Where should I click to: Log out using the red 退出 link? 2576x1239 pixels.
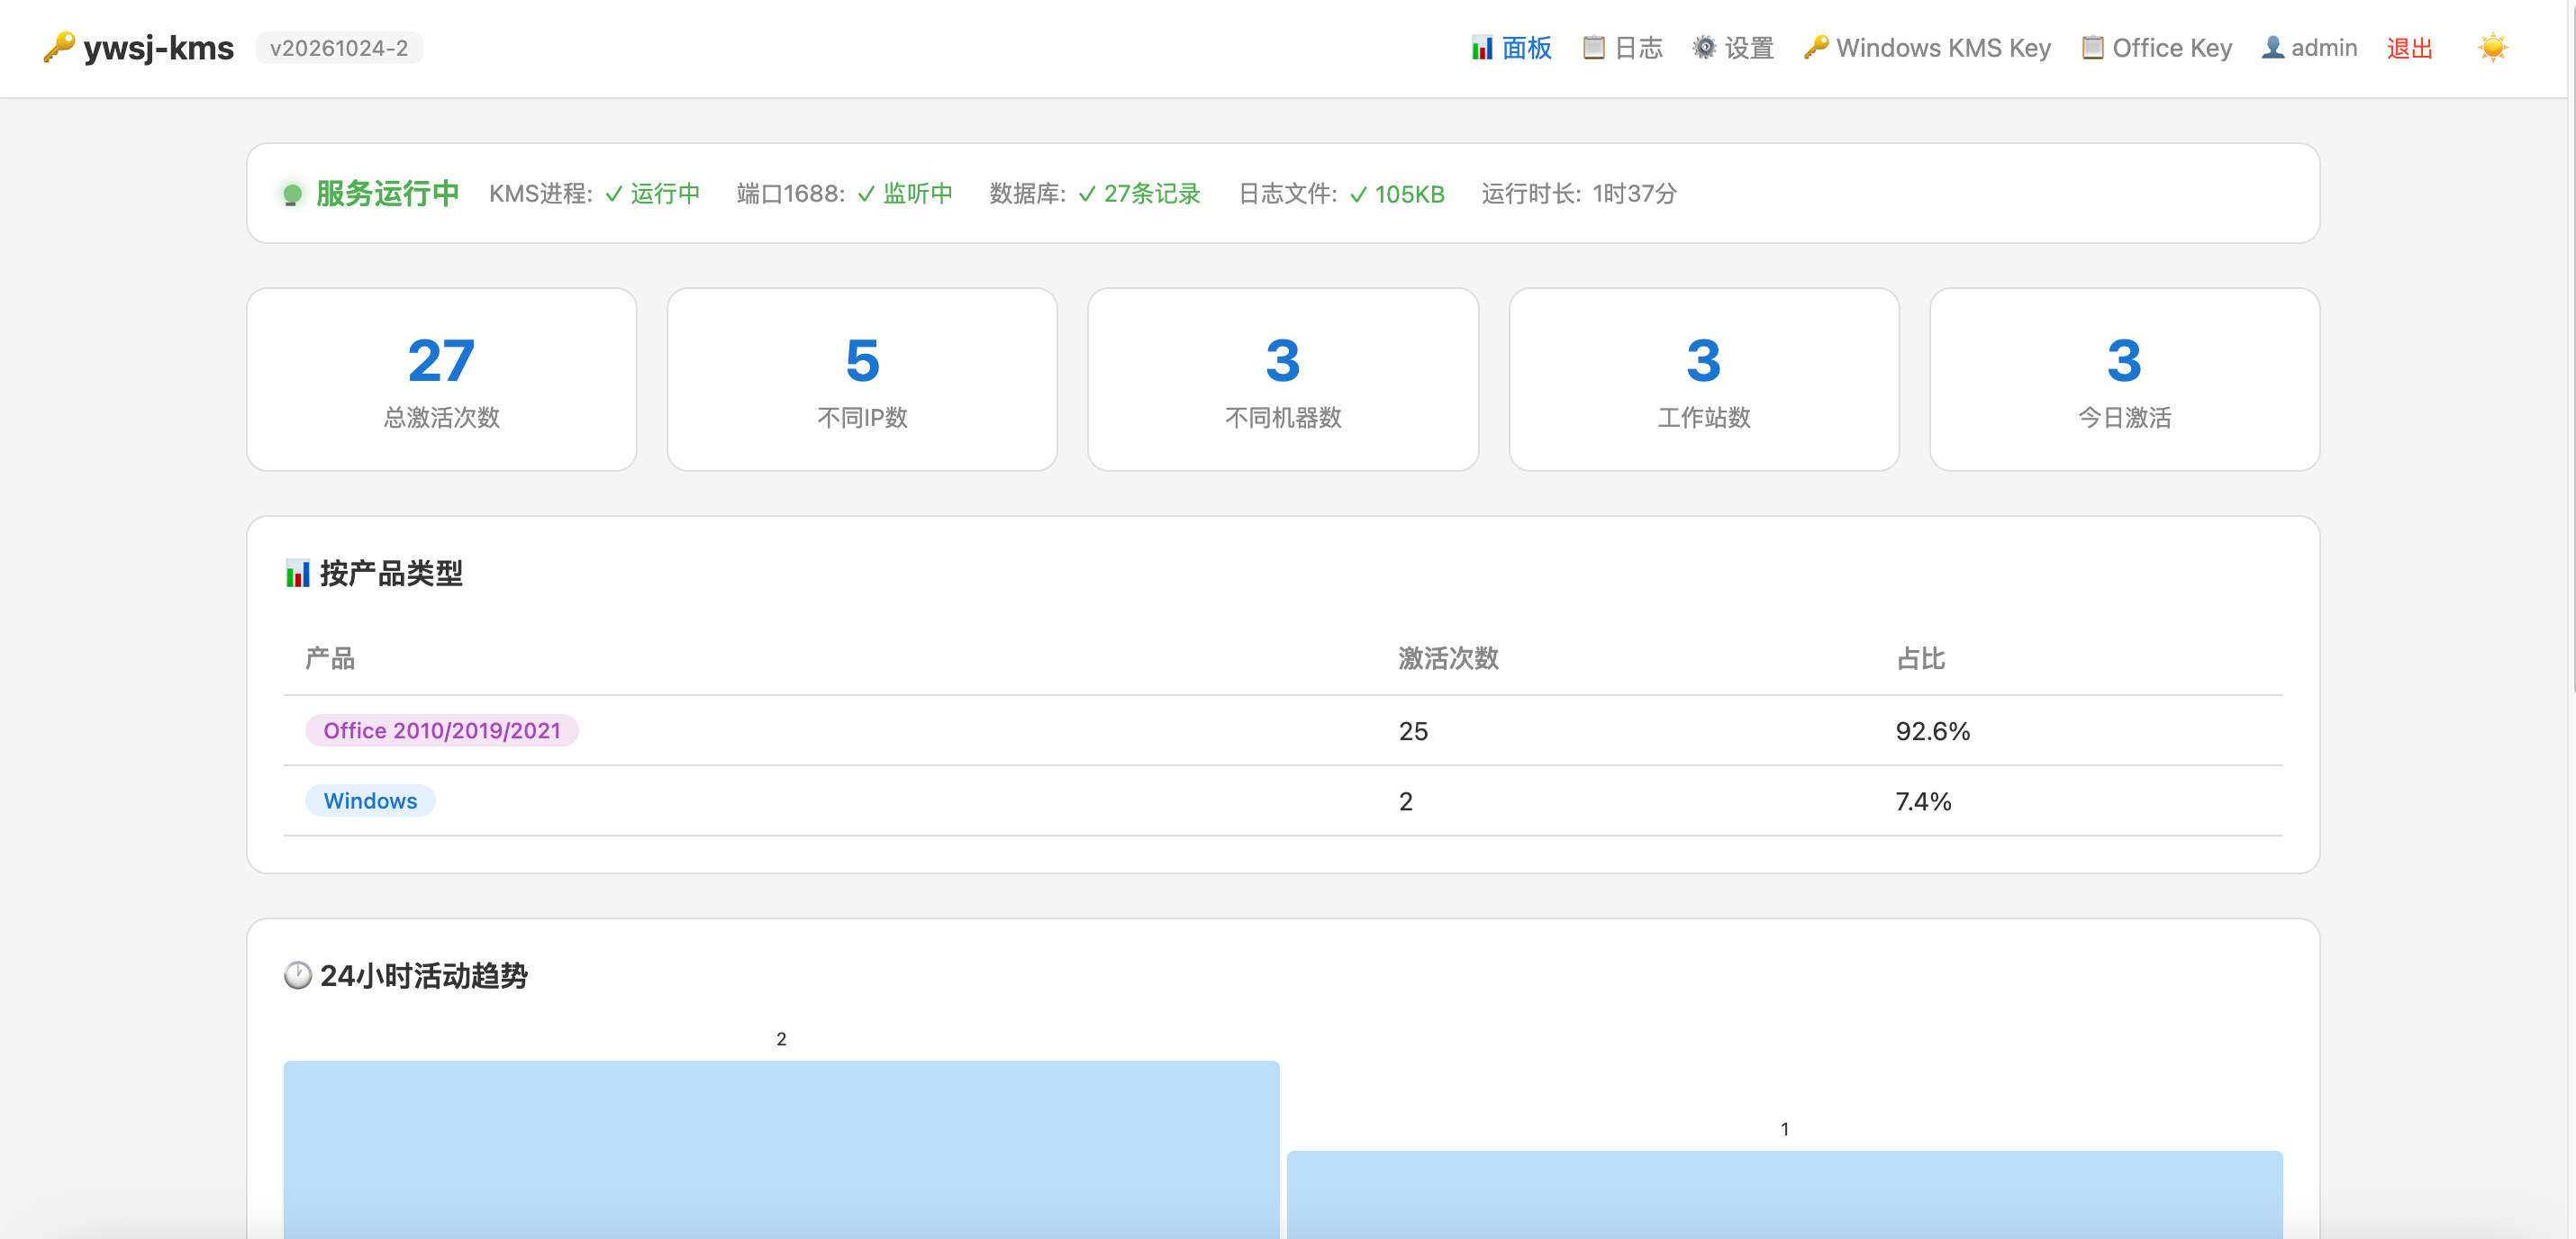[2409, 48]
